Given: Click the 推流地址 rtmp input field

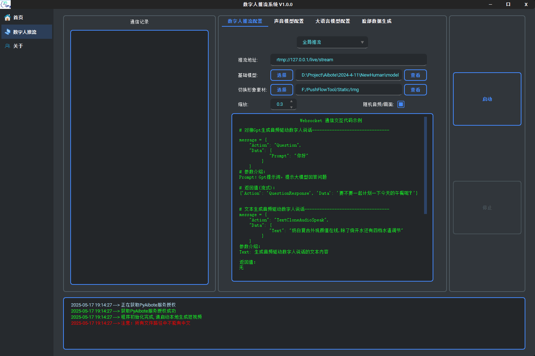Looking at the screenshot, I should [348, 60].
